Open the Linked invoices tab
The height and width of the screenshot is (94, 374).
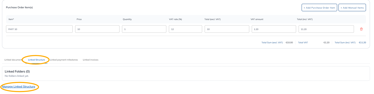click(x=91, y=60)
